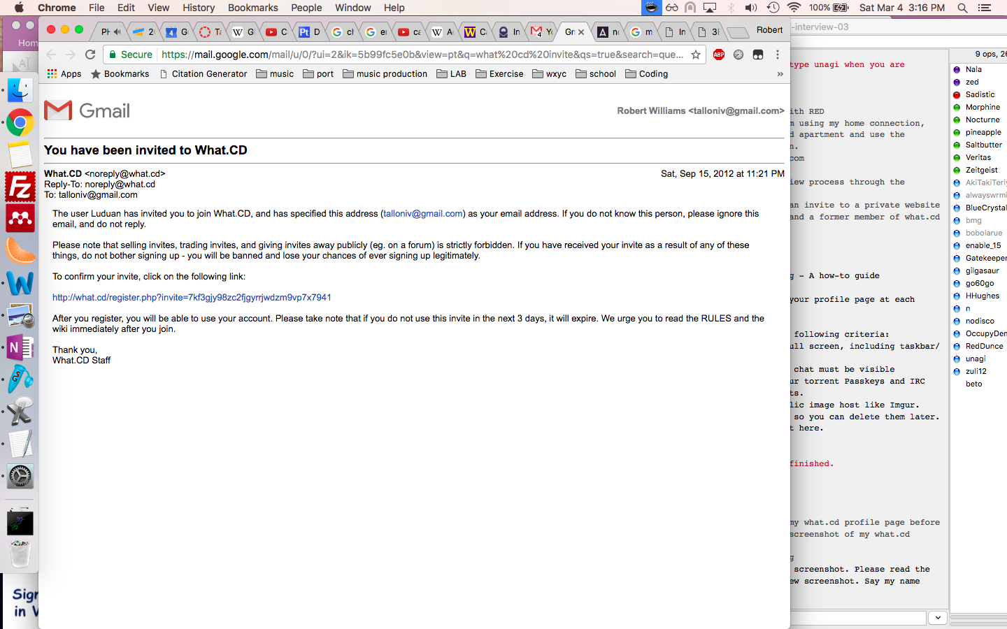Select user unagi in the IRC list
Image resolution: width=1007 pixels, height=629 pixels.
click(975, 359)
